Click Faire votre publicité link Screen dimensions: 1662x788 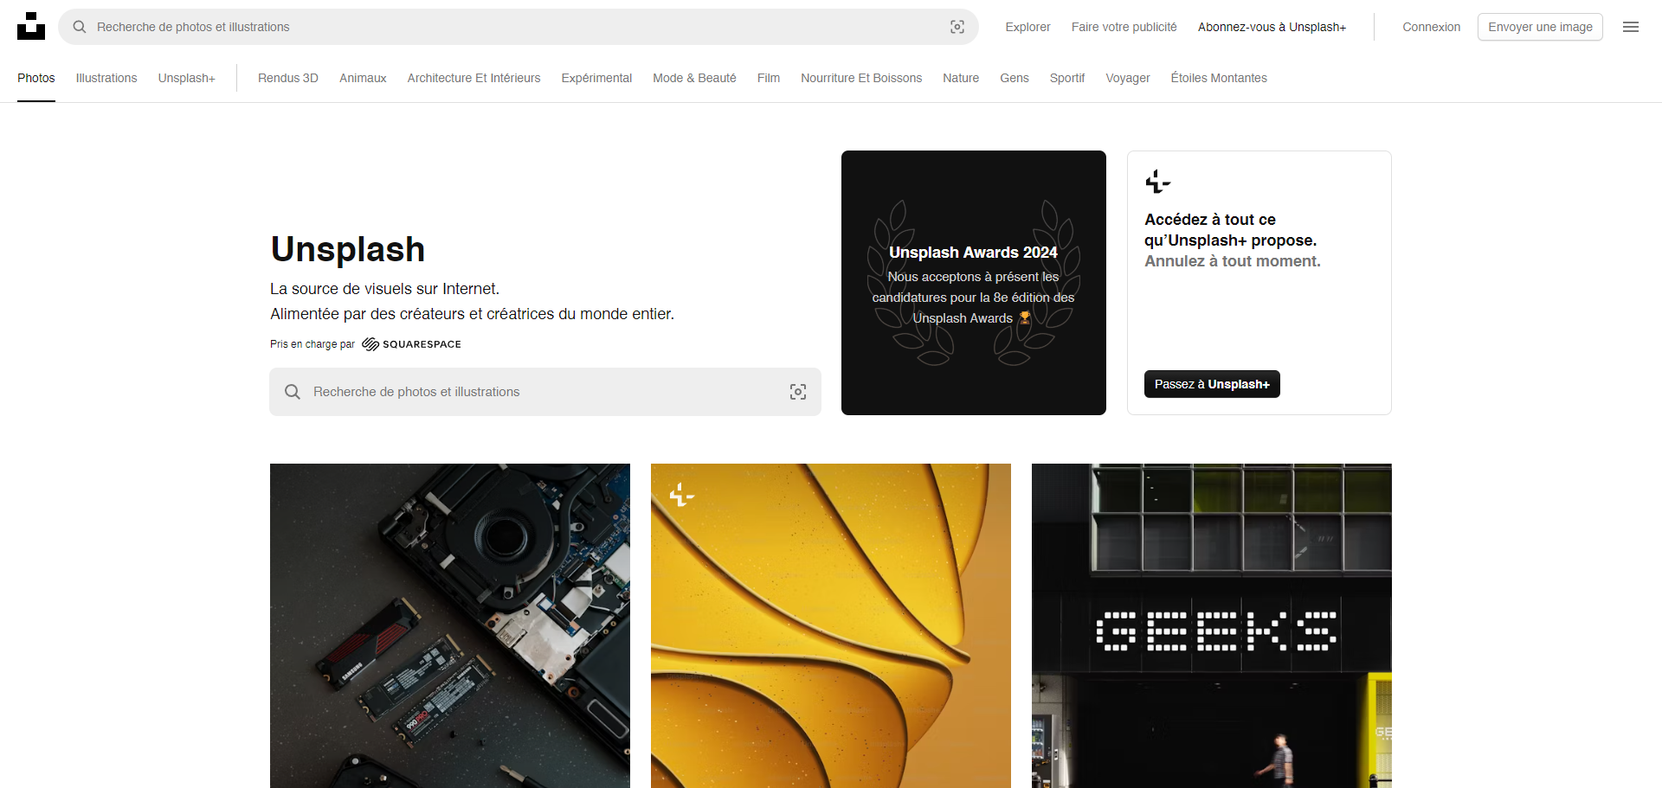click(1124, 27)
